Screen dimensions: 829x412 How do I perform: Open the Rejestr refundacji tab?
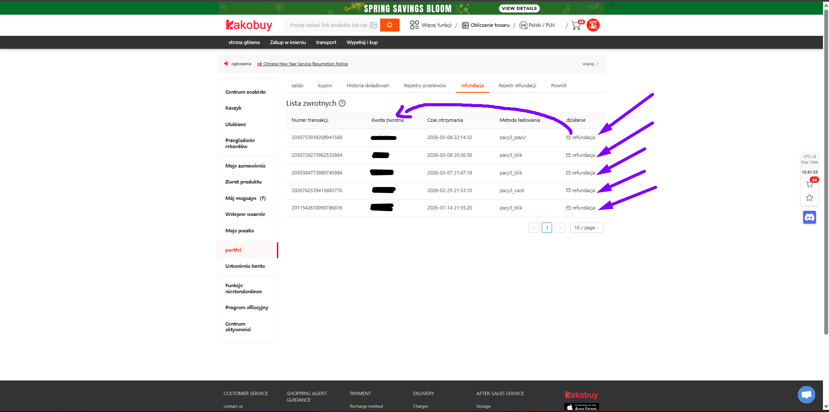click(517, 85)
